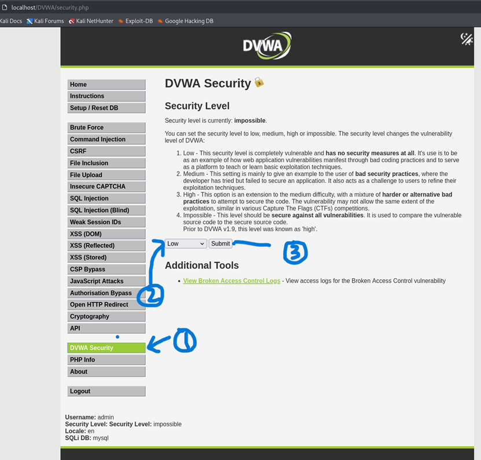Click Submit to apply the security level
Image resolution: width=481 pixels, height=460 pixels.
[221, 243]
